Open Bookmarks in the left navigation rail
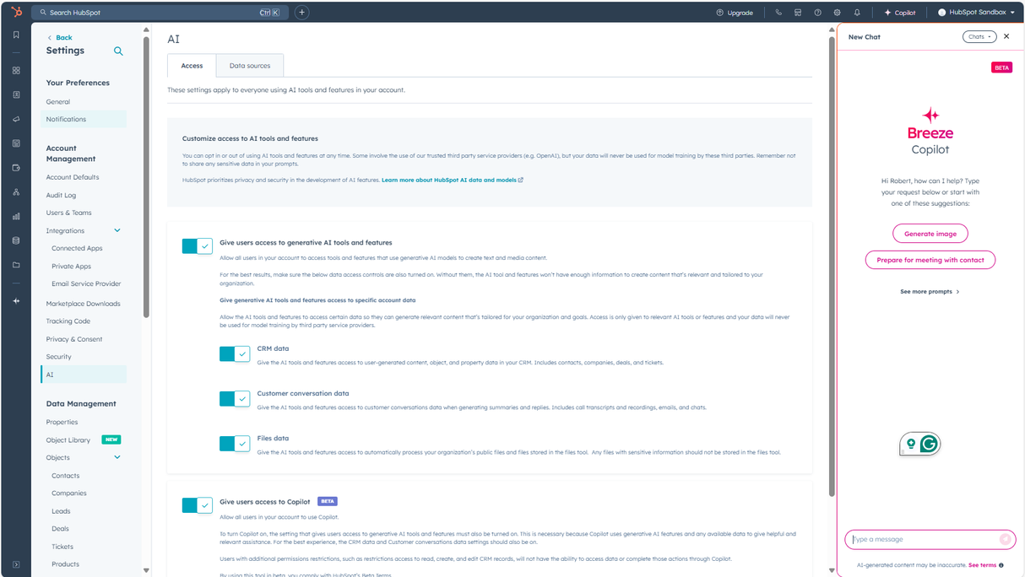Image resolution: width=1025 pixels, height=577 pixels. (x=16, y=35)
